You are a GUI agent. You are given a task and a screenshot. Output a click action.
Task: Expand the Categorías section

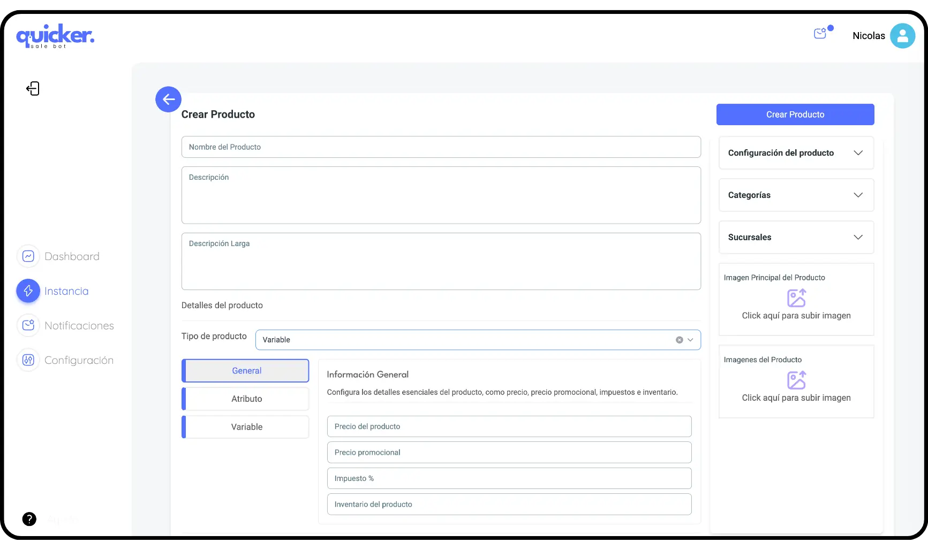pyautogui.click(x=796, y=195)
